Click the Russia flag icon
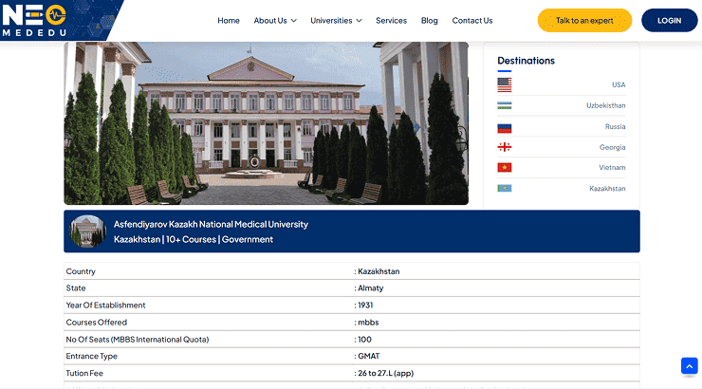 pyautogui.click(x=505, y=126)
